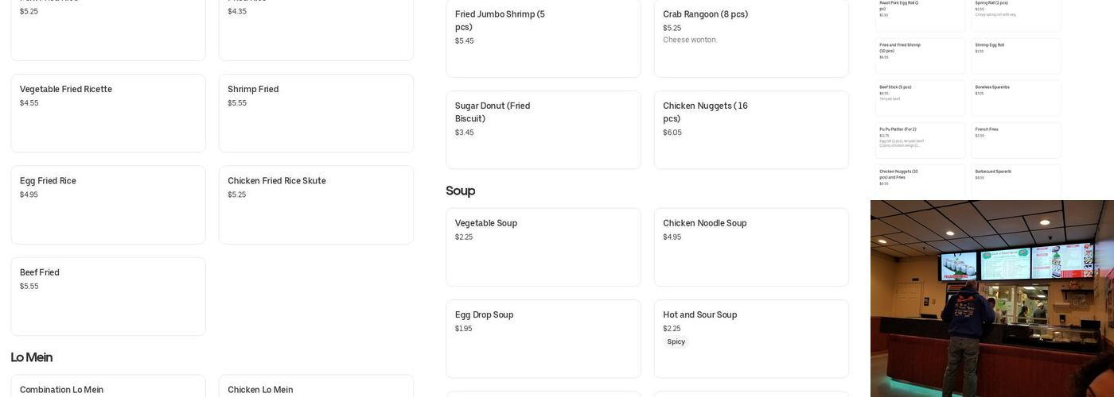This screenshot has width=1114, height=397.
Task: Select Sugar Donut (Fried Biscuit)
Action: click(x=543, y=129)
